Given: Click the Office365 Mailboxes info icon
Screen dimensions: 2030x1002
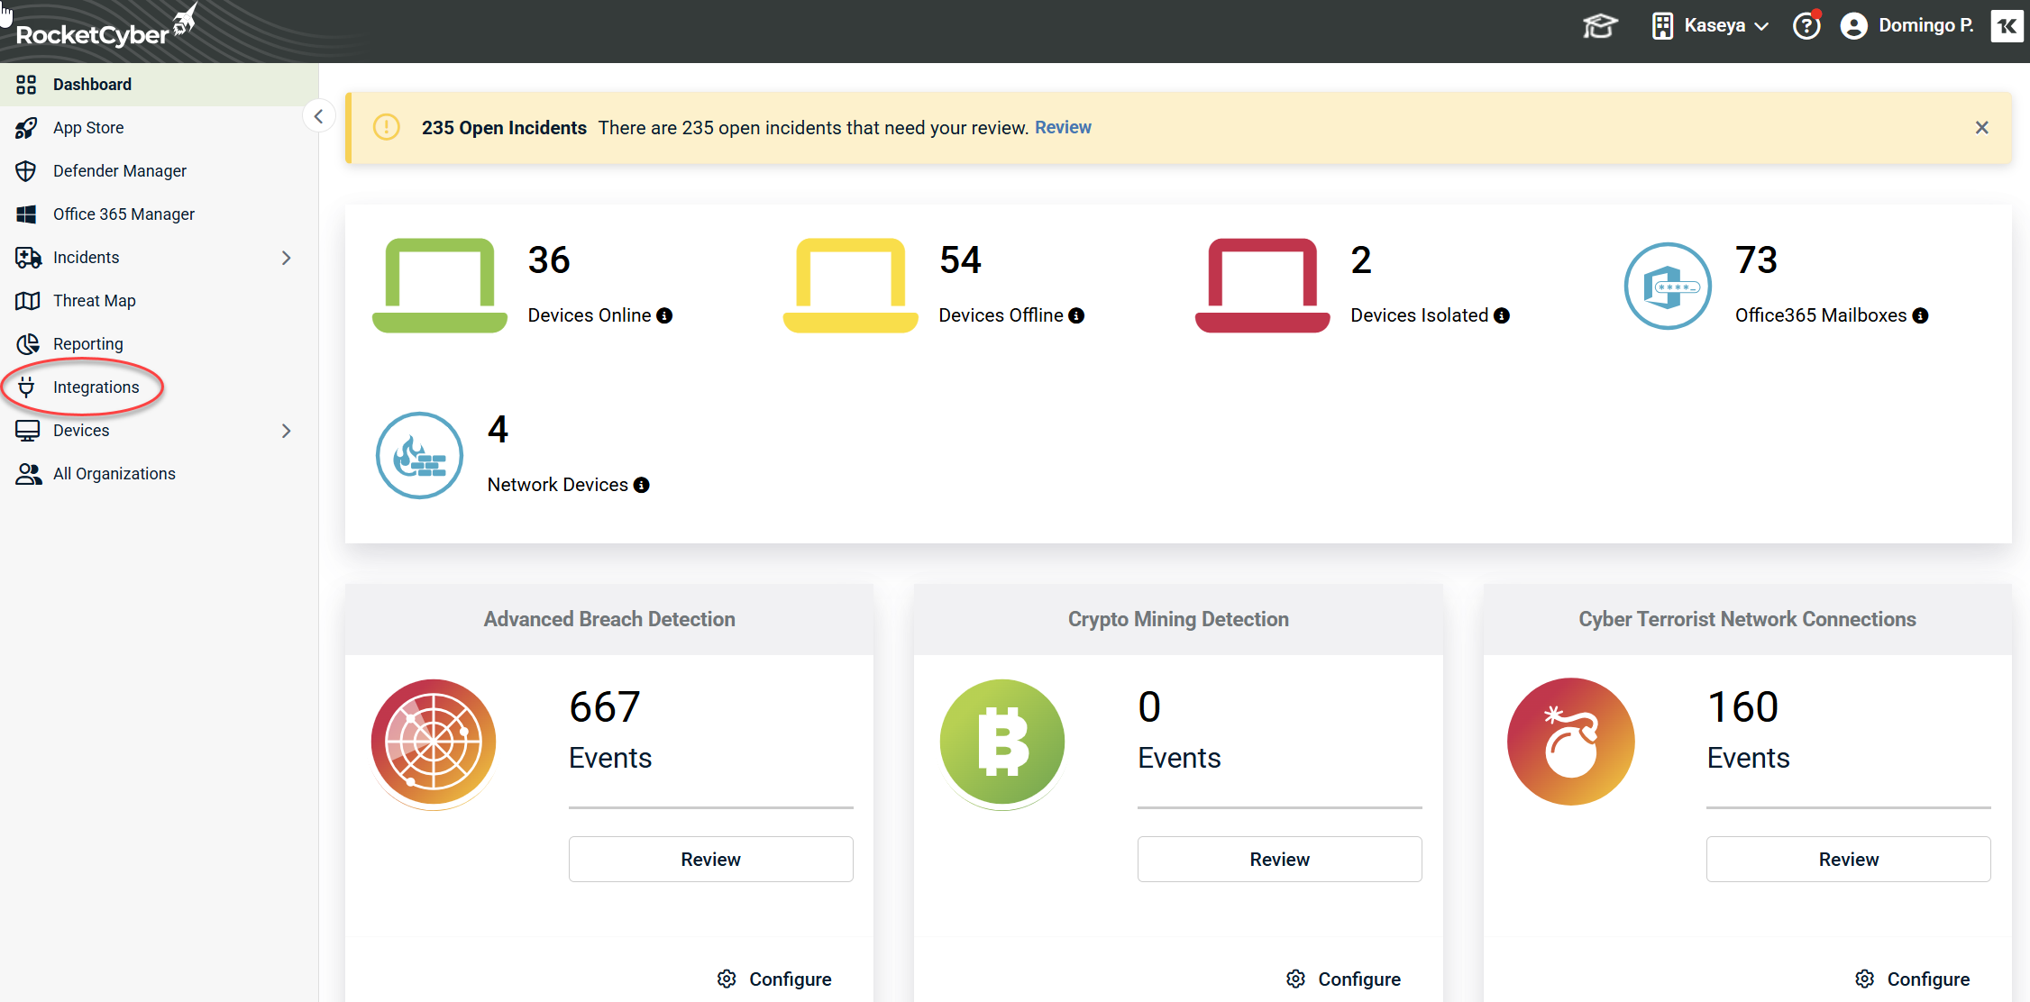Looking at the screenshot, I should point(1921,315).
